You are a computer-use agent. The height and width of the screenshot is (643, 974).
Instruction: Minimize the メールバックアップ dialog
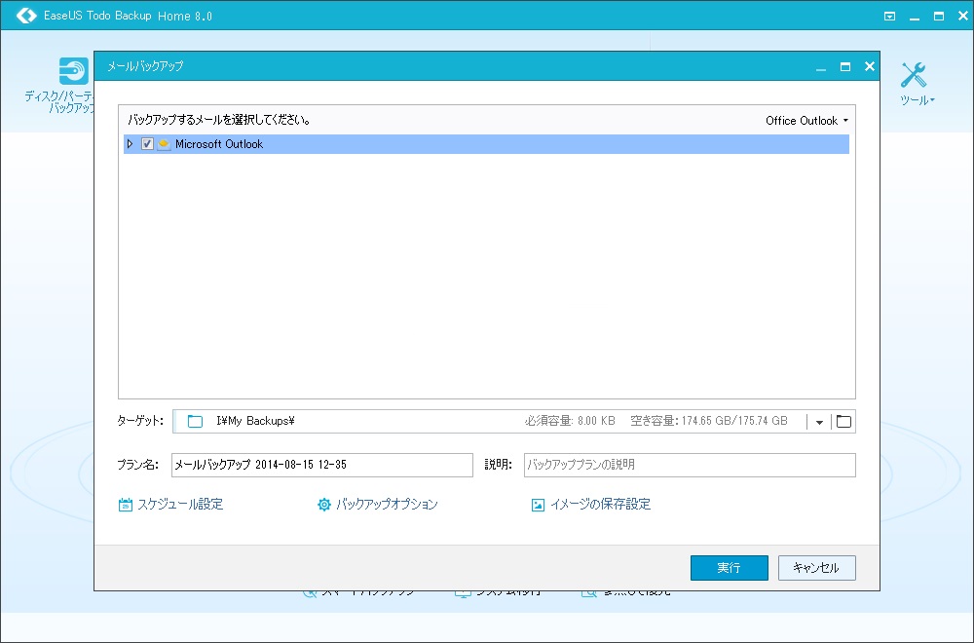click(821, 67)
